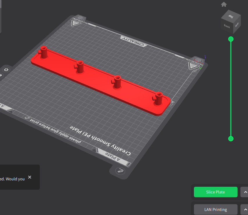Click the Top face of the view cube
Image resolution: width=248 pixels, height=215 pixels.
pos(231,16)
